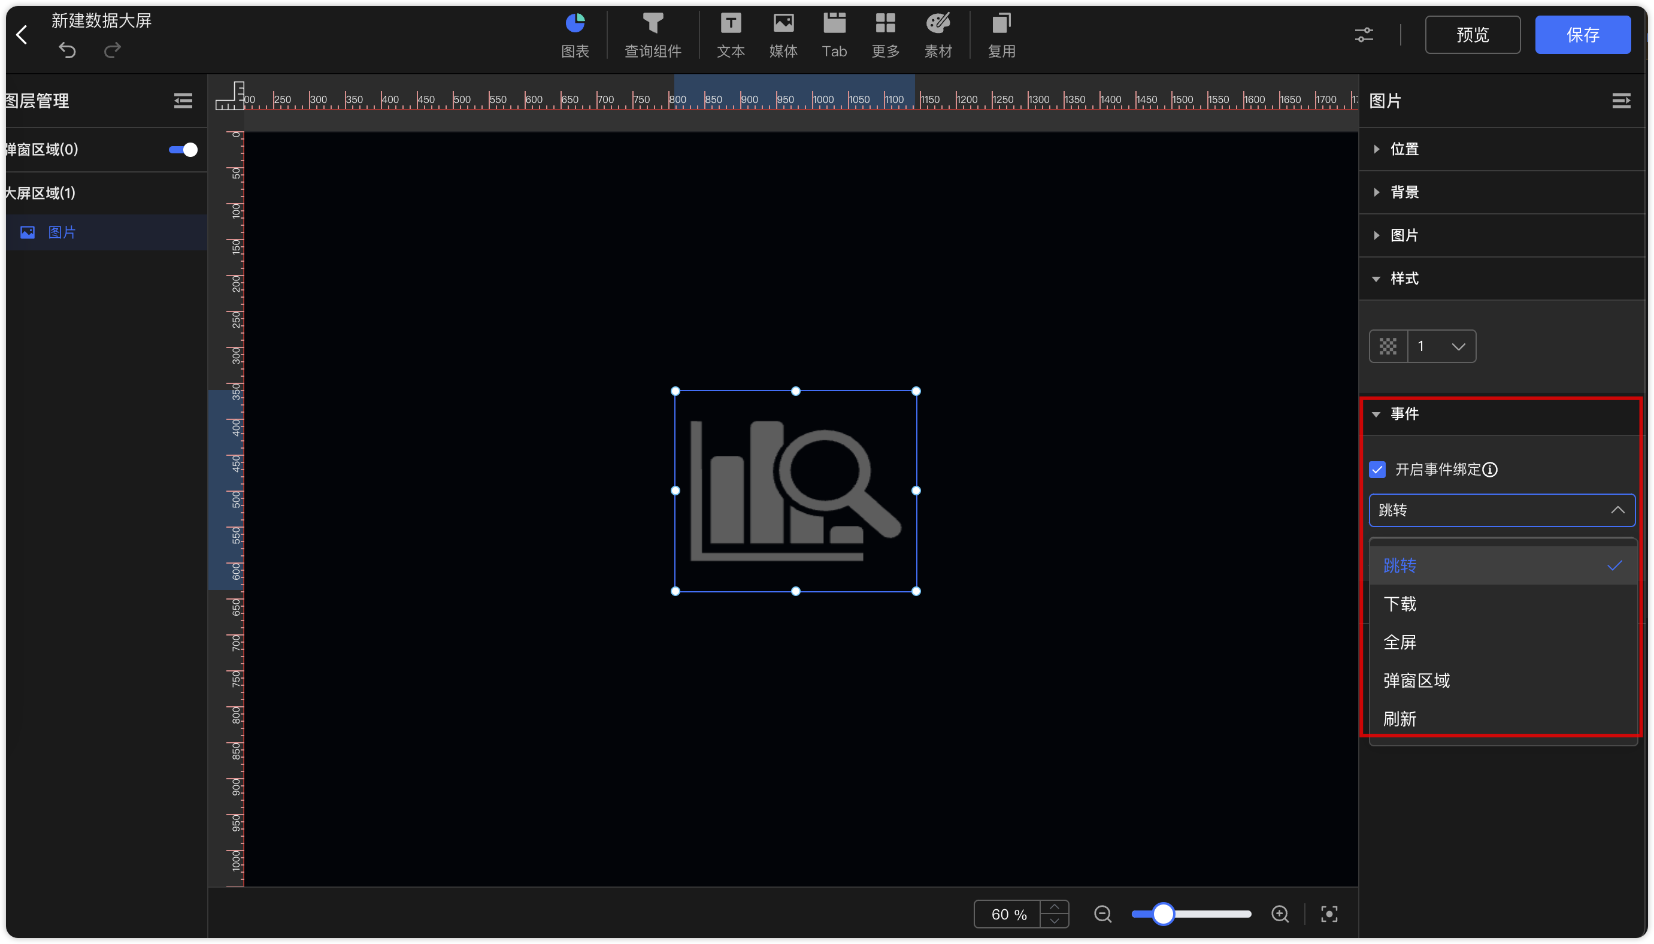Open the 更多 components menu
1654x944 pixels.
[x=885, y=36]
